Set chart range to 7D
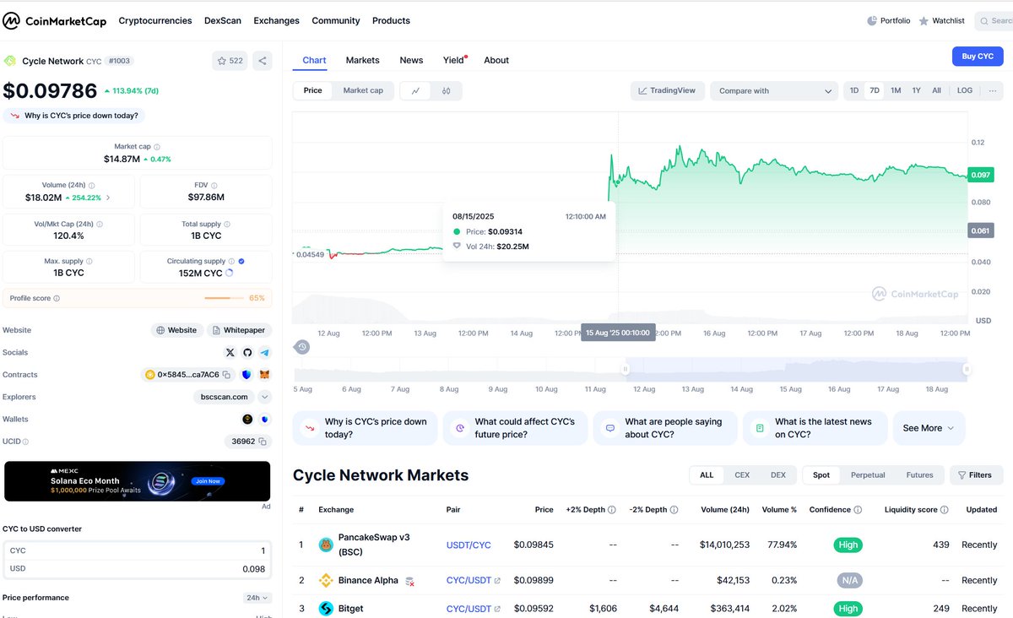Image resolution: width=1013 pixels, height=618 pixels. pyautogui.click(x=875, y=90)
